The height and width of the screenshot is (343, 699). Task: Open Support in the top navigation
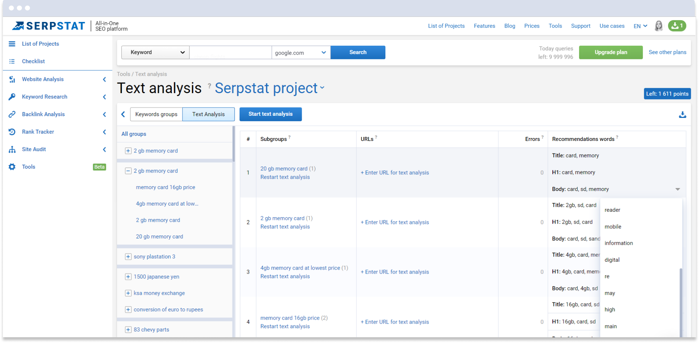pos(580,26)
